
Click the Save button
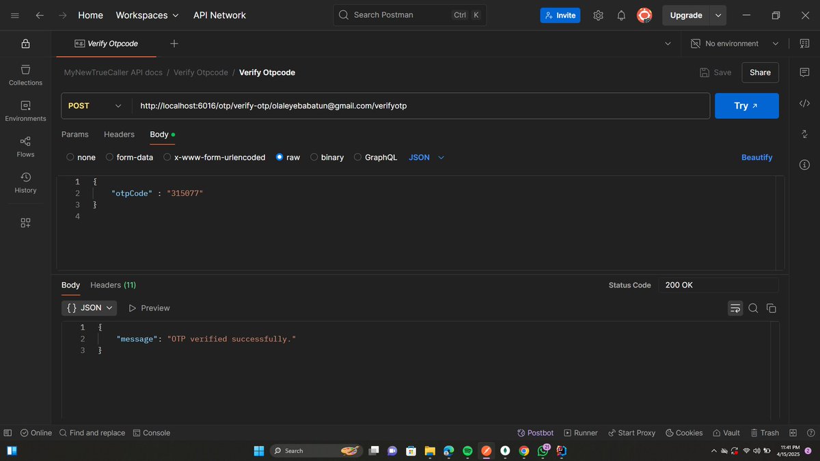pyautogui.click(x=715, y=72)
